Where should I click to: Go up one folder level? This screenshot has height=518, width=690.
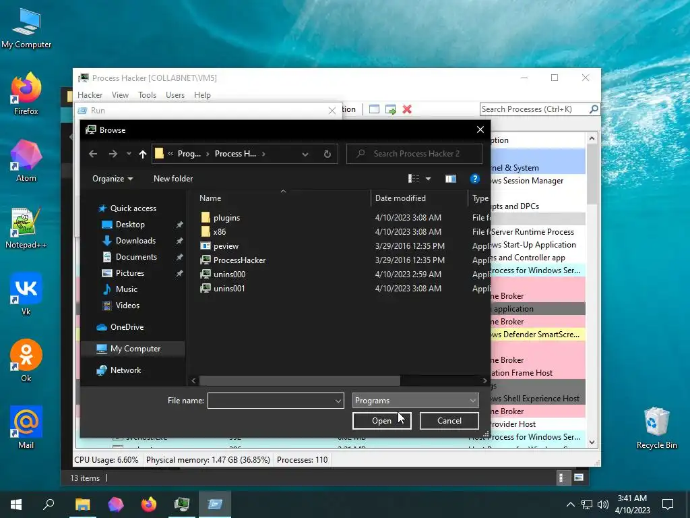[x=143, y=154]
